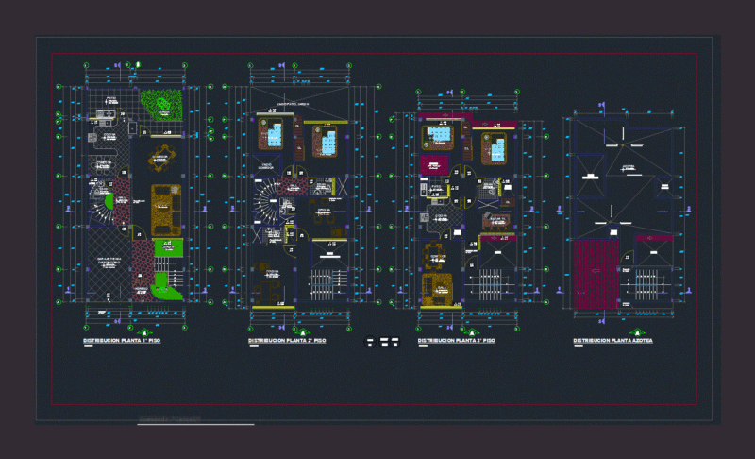
Task: Click the 'DISTRIBUCION PLANTA 1° PISO' title
Action: 122,341
